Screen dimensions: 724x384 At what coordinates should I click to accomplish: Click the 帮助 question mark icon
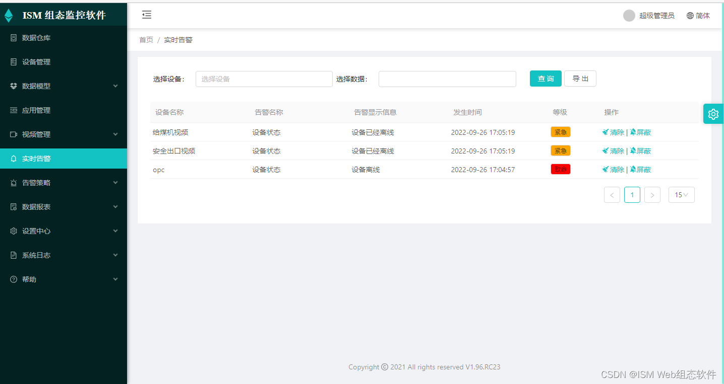tap(14, 279)
